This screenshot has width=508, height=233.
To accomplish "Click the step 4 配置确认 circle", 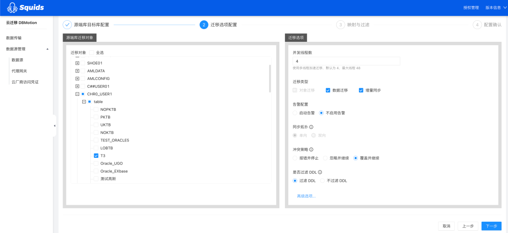I will coord(477,24).
